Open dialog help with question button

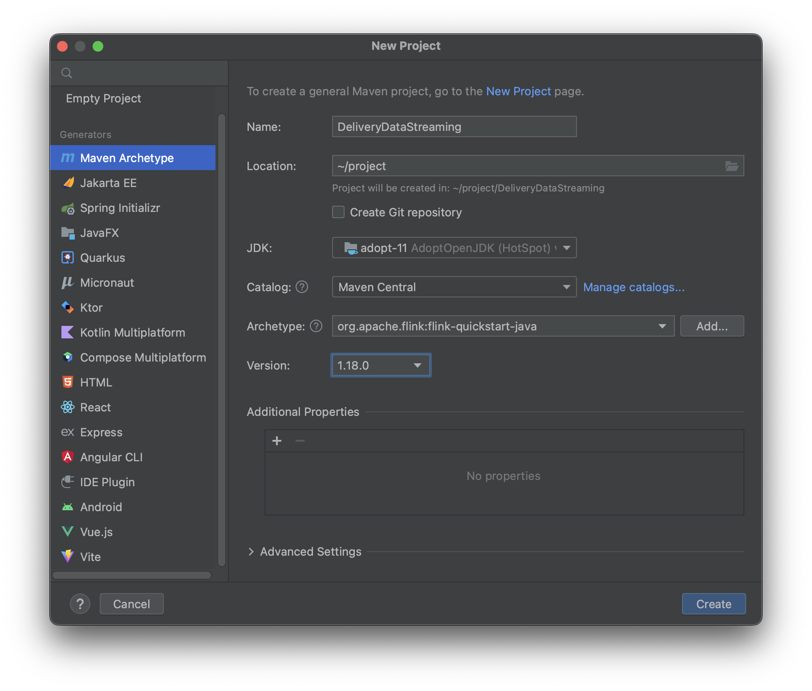(x=80, y=604)
